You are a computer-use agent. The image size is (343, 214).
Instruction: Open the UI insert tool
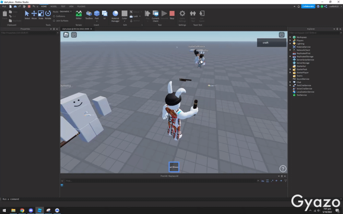coord(105,15)
